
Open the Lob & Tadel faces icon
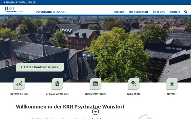click(x=134, y=84)
